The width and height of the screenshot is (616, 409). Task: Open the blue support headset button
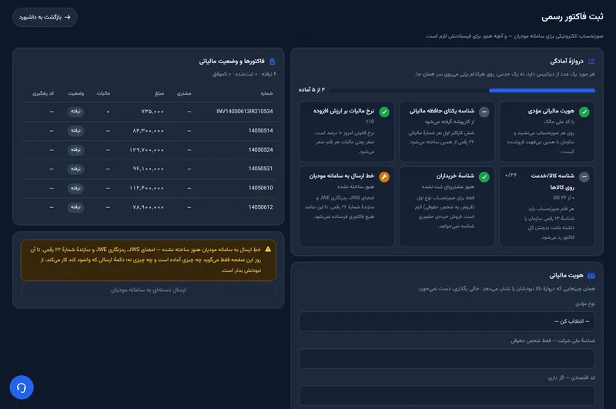[x=22, y=387]
